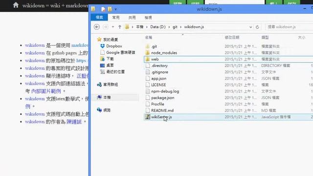Select the .gitignore file icon
313x176 pixels.
148,72
